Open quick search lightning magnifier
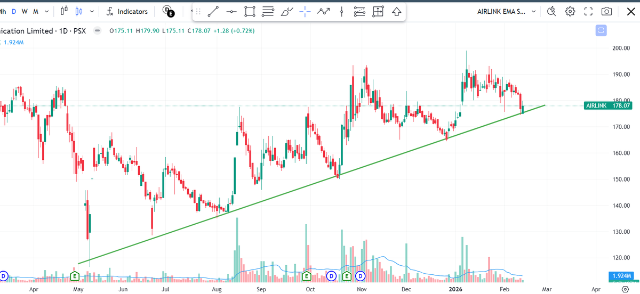The image size is (640, 294). pyautogui.click(x=551, y=11)
